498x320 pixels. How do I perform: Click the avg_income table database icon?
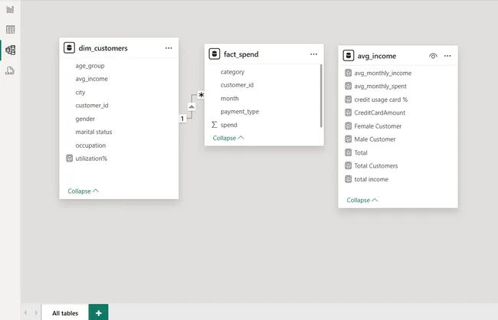point(349,56)
